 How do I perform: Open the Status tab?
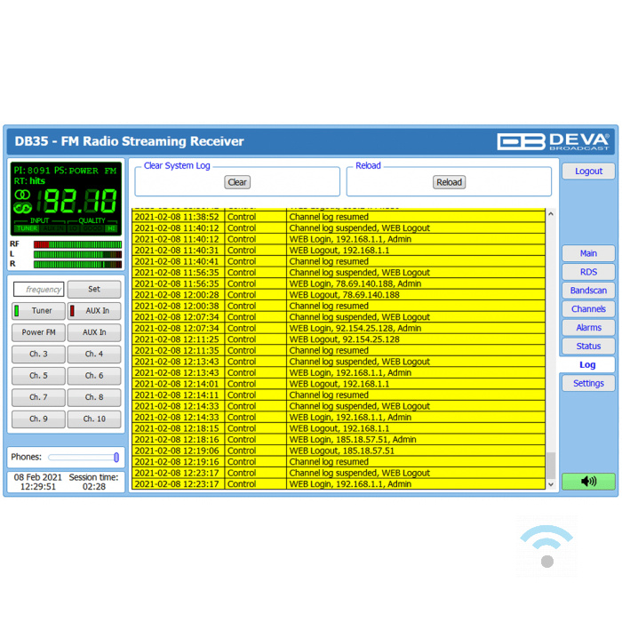pos(588,346)
